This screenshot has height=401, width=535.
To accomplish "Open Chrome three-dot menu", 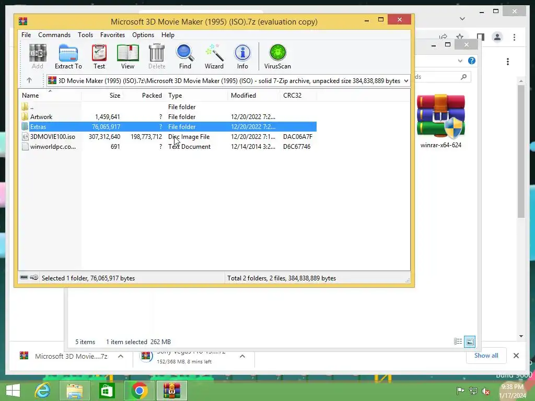I will [x=514, y=37].
